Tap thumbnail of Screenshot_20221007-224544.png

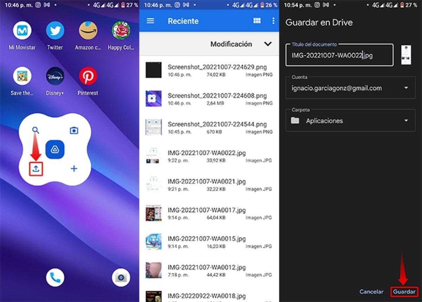pyautogui.click(x=154, y=127)
